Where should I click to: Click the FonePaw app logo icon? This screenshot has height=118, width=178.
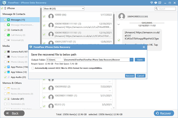[x=4, y=3]
